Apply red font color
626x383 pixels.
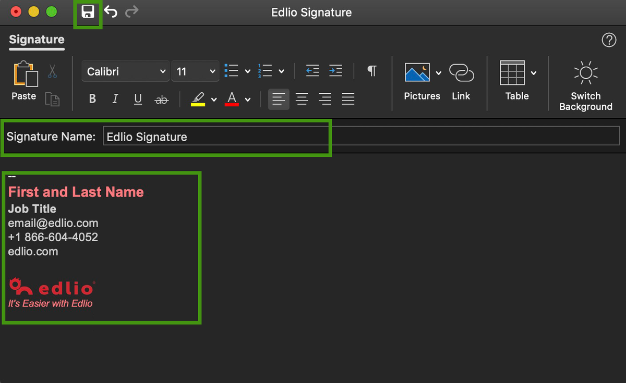point(232,99)
